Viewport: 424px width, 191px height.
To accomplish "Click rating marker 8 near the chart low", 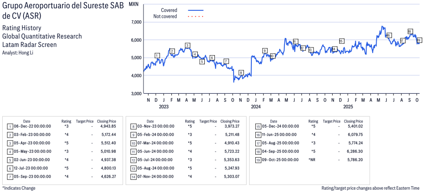I will [241, 72].
